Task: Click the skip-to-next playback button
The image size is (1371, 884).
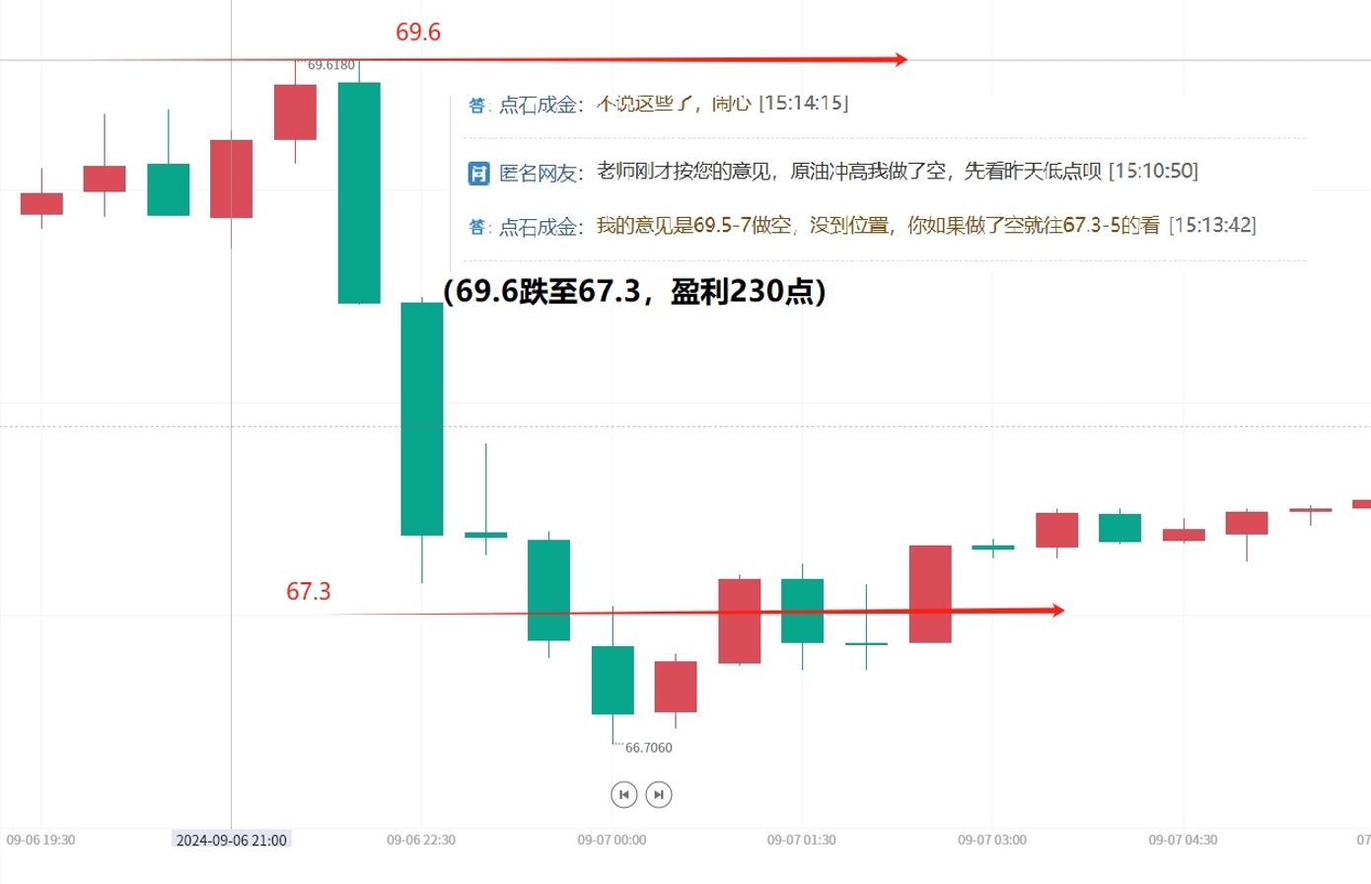Action: (x=659, y=794)
